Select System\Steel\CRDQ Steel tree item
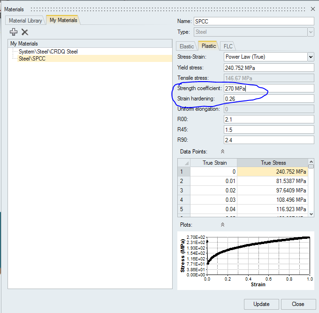Image resolution: width=319 pixels, height=313 pixels. [48, 52]
